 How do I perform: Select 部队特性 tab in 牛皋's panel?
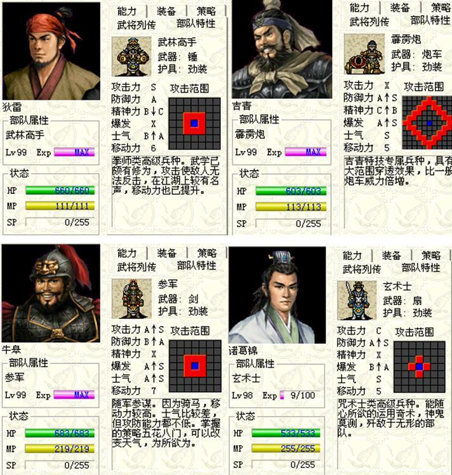[x=196, y=266]
